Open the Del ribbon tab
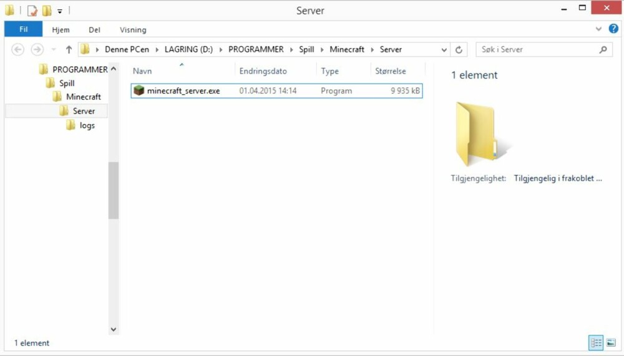This screenshot has width=624, height=356. (x=94, y=29)
